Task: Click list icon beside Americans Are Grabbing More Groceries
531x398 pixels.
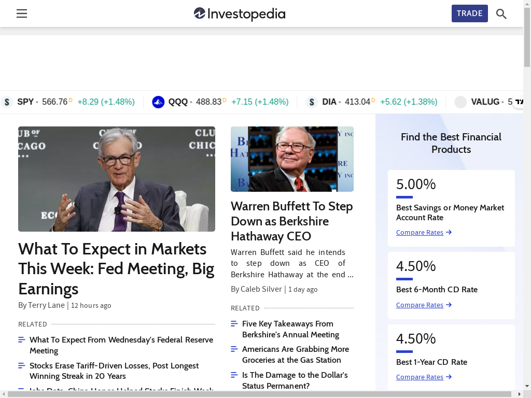Action: tap(234, 349)
